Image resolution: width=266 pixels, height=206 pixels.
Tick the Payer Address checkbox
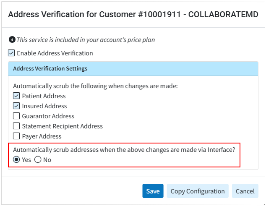[x=17, y=136]
